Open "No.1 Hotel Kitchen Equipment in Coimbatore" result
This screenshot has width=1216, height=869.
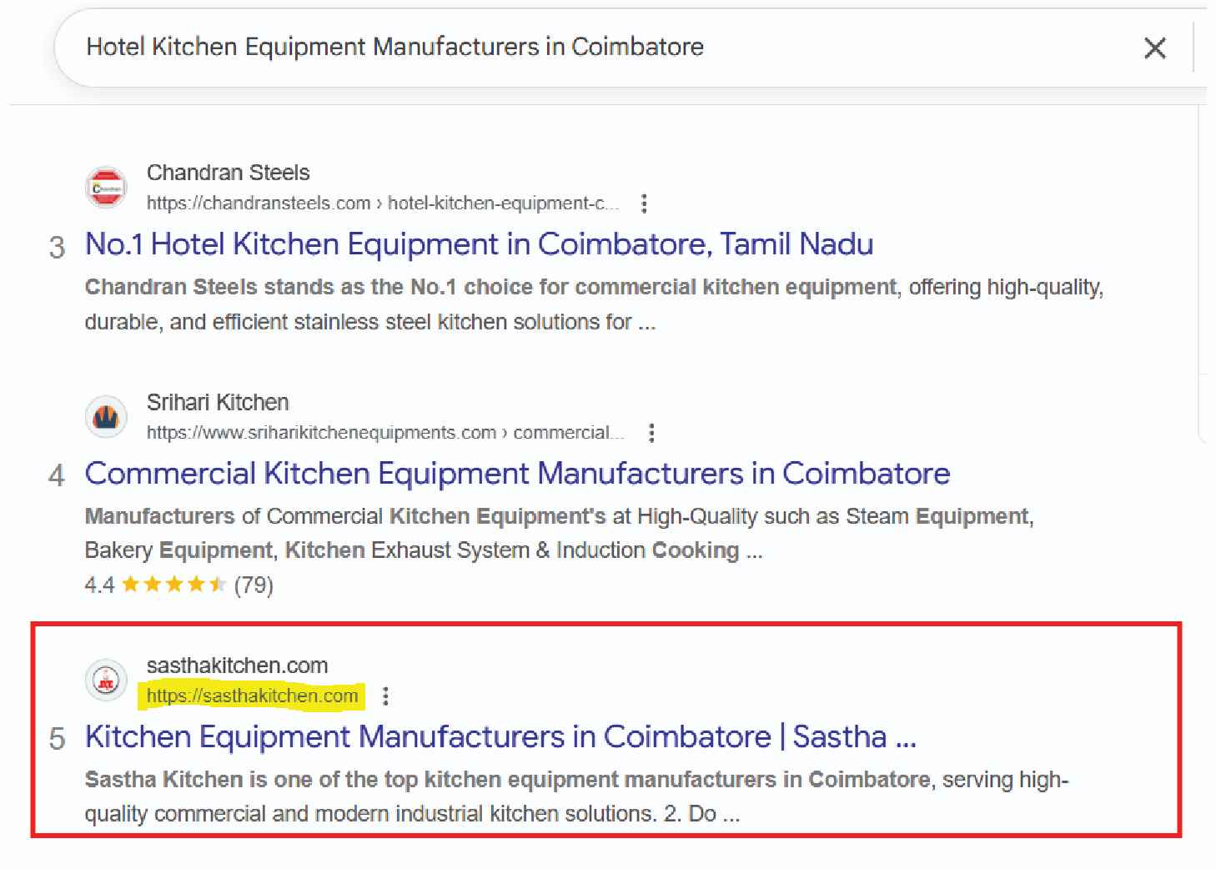(x=479, y=244)
